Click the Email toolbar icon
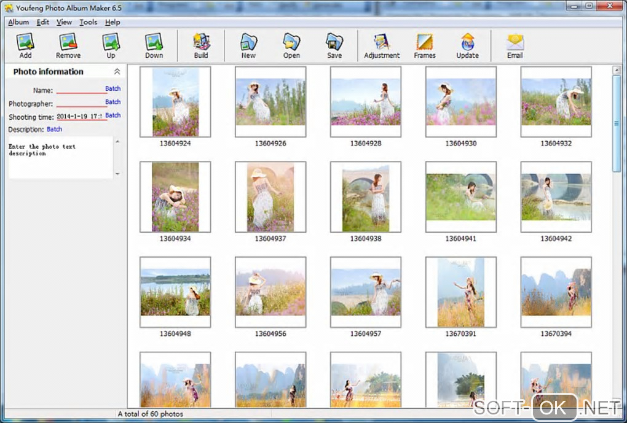Viewport: 627px width, 423px height. [515, 45]
